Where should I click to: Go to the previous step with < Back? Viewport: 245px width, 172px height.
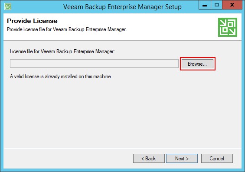(149, 159)
